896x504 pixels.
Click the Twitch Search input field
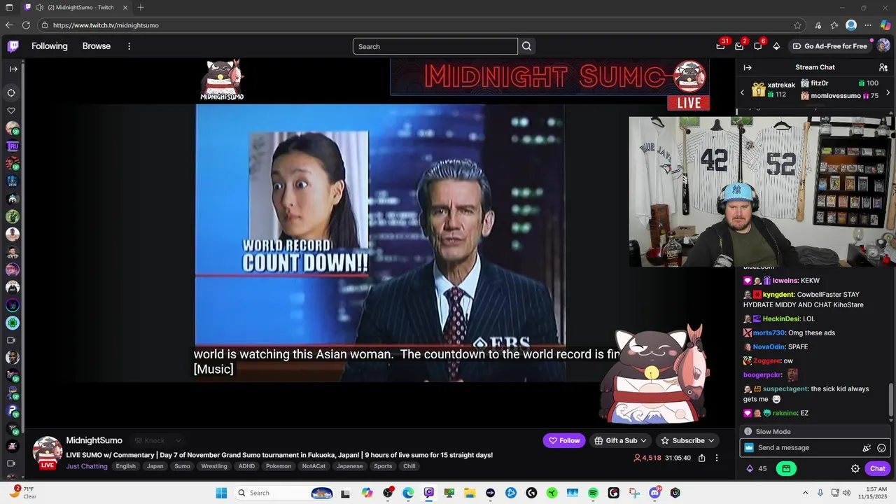435,46
